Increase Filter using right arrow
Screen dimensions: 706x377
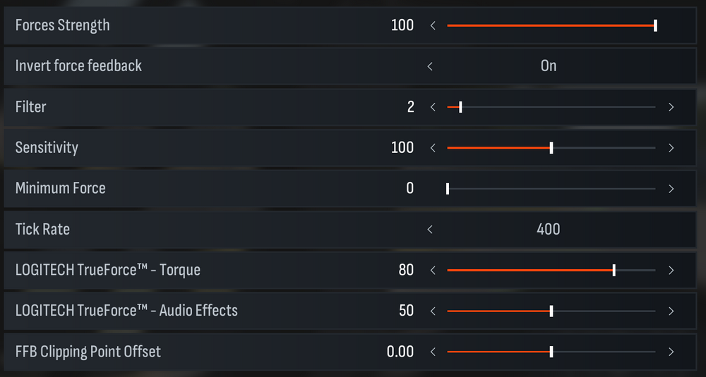point(671,107)
